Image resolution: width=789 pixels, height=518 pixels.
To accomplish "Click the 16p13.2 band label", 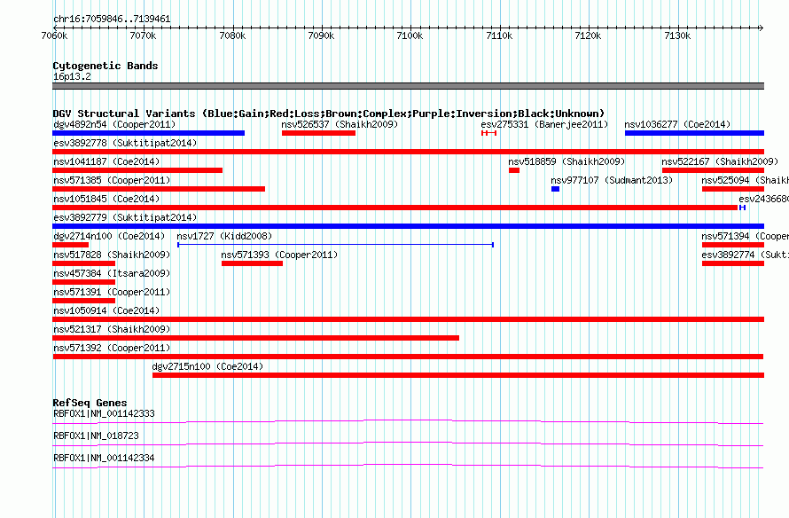I will tap(72, 76).
